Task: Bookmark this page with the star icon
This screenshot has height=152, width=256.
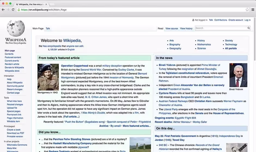Action: (247, 10)
